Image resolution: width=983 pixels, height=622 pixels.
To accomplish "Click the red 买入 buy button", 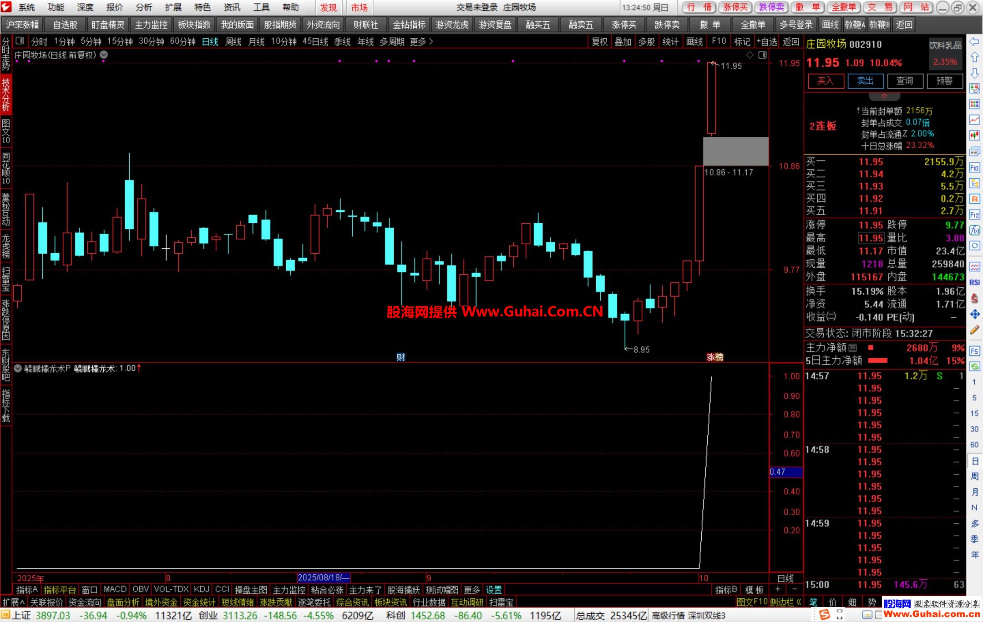I will tap(826, 81).
